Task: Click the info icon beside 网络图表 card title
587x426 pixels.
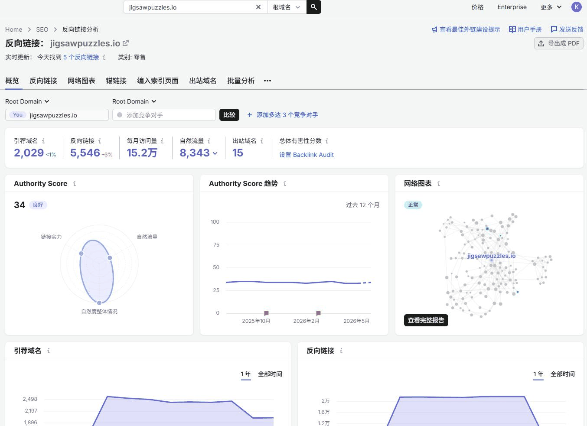Action: (x=439, y=183)
